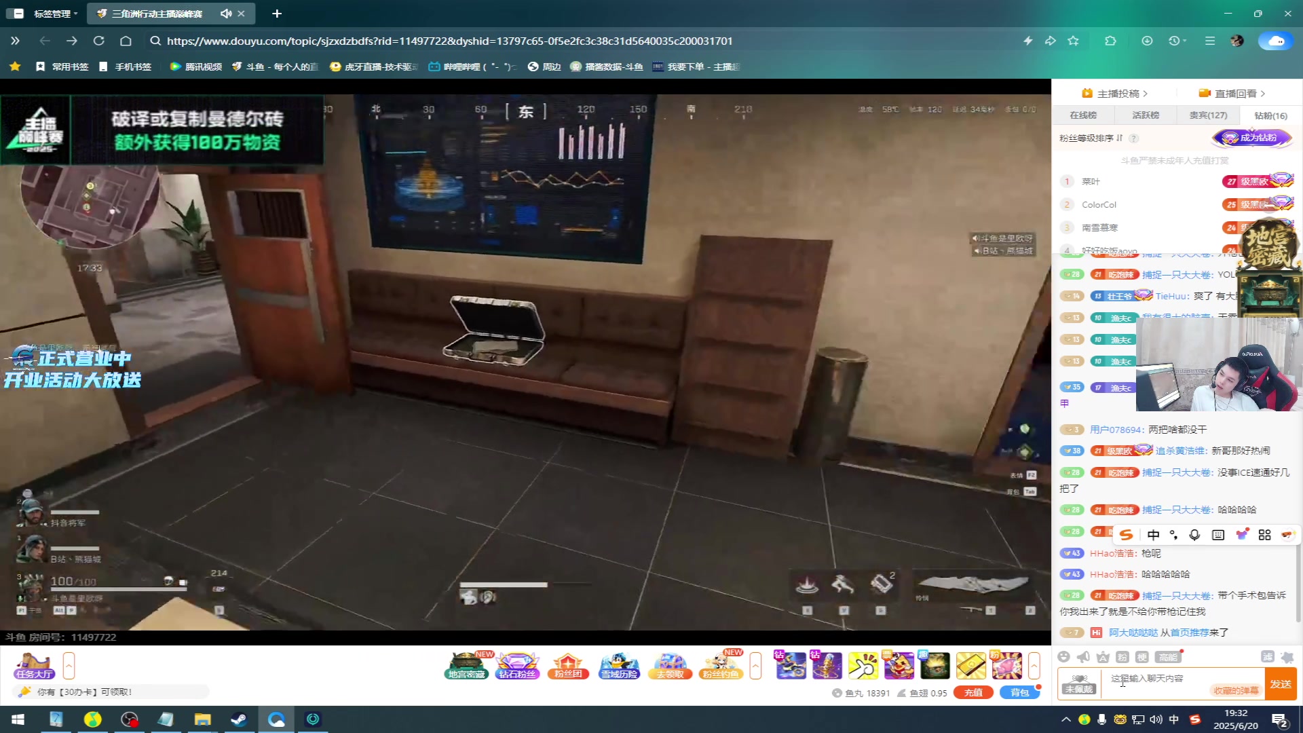Toggle Sogou IME Chinese/English 中 mode
Image resolution: width=1303 pixels, height=733 pixels.
click(1153, 535)
